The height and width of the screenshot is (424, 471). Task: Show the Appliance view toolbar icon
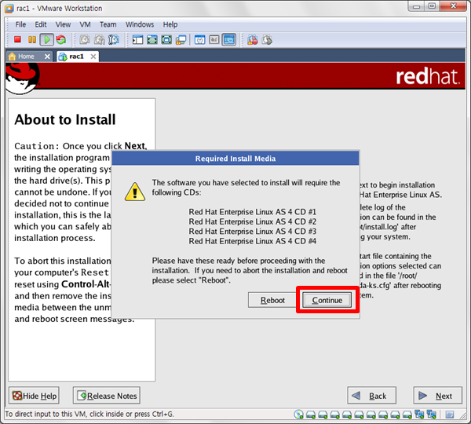[x=214, y=40]
